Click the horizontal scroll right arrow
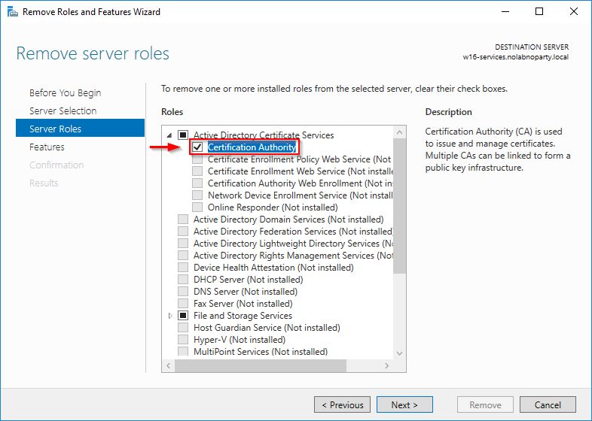This screenshot has height=421, width=592. [x=386, y=365]
